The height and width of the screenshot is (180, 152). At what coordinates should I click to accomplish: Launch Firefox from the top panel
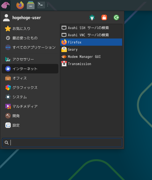20,5
